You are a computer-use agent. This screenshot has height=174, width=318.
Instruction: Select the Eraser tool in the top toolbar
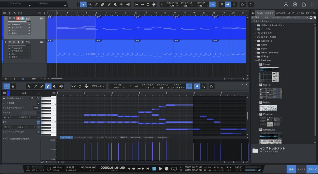(102, 5)
